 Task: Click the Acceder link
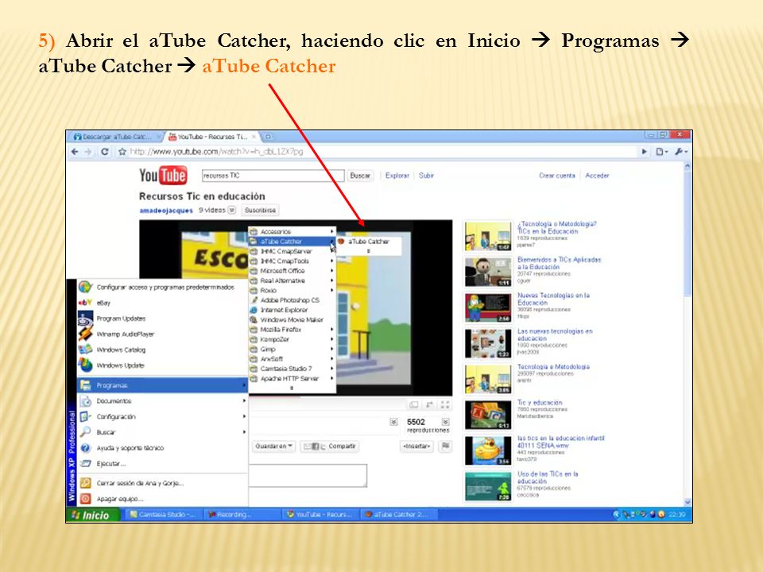pyautogui.click(x=597, y=176)
